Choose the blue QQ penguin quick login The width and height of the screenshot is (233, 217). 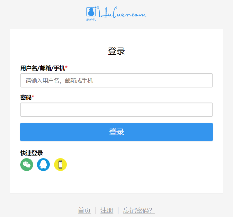[43, 165]
